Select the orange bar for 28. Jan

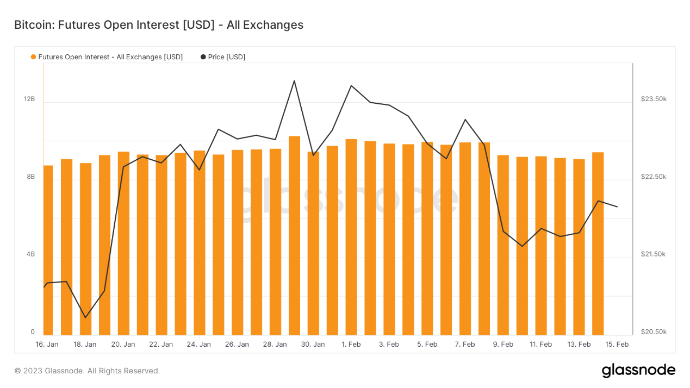(275, 234)
